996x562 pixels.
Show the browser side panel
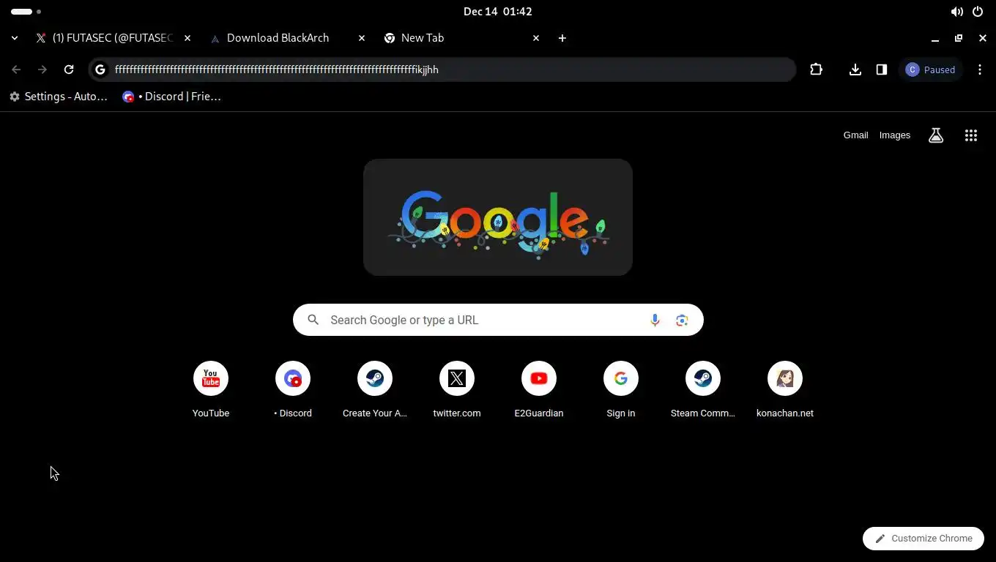882,70
